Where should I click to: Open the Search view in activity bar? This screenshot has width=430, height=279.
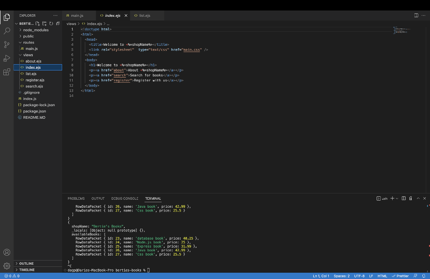click(7, 31)
